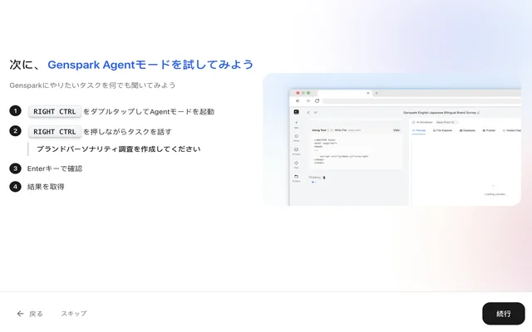Click the browser forward arrow in preview image
This screenshot has width=532, height=332.
point(308,101)
